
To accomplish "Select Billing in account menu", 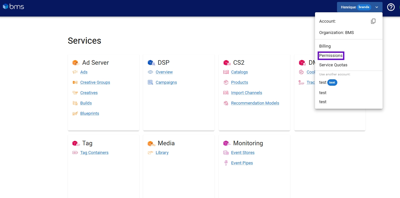I will 325,46.
